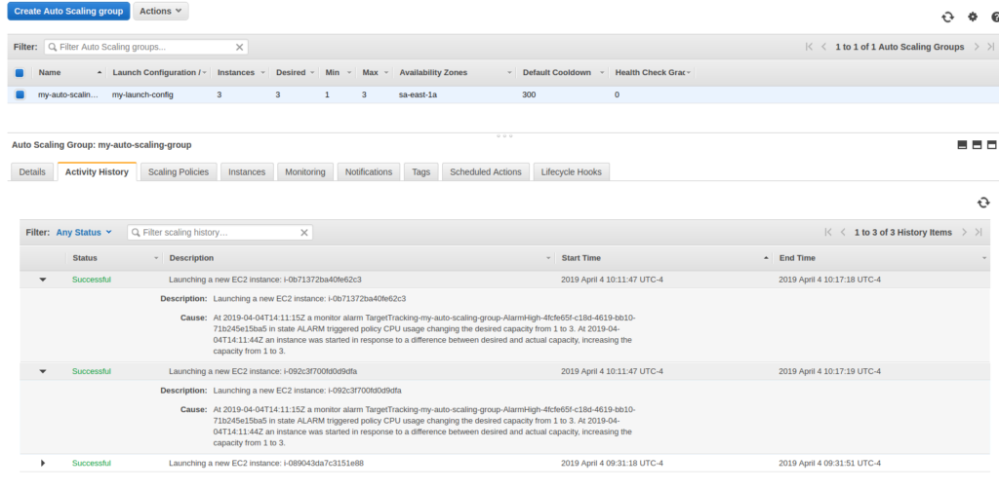The width and height of the screenshot is (999, 488).
Task: Open the Desired column dropdown arrow
Action: (x=312, y=72)
